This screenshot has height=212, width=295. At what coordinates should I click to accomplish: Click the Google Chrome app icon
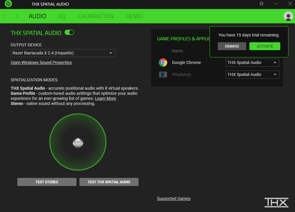(163, 62)
